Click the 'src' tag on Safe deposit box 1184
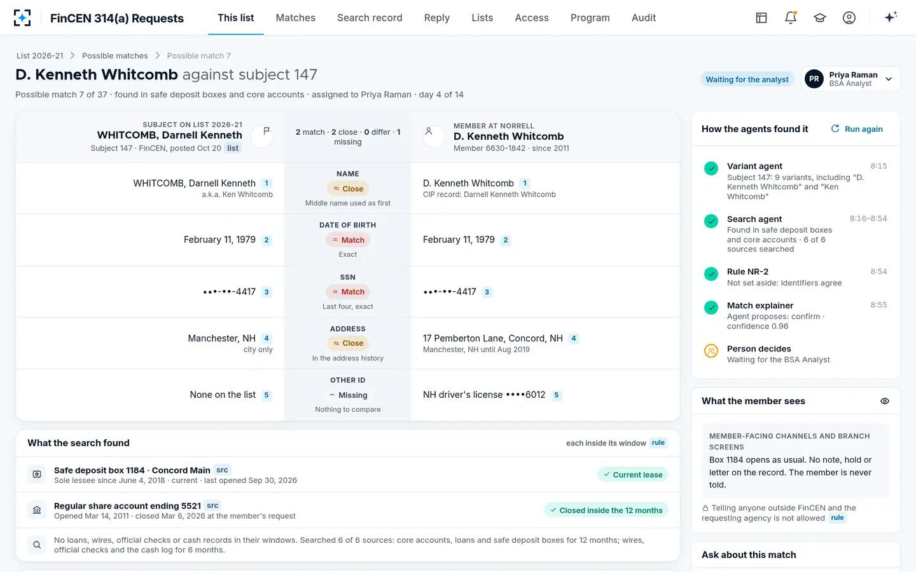 [x=222, y=470]
